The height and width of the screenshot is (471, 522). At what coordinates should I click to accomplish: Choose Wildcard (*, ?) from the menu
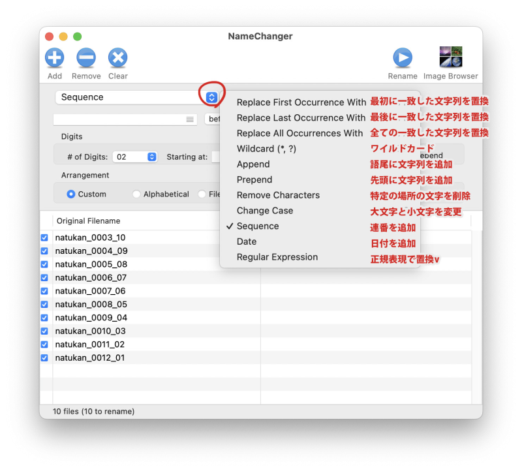264,149
